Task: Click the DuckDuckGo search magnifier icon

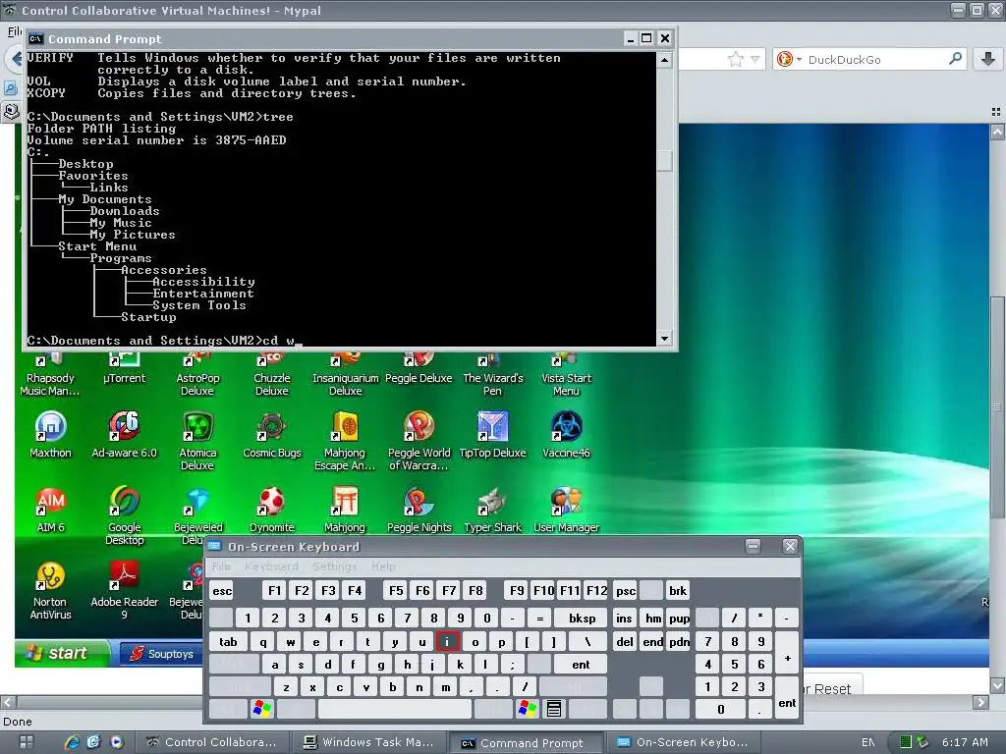Action: tap(955, 59)
